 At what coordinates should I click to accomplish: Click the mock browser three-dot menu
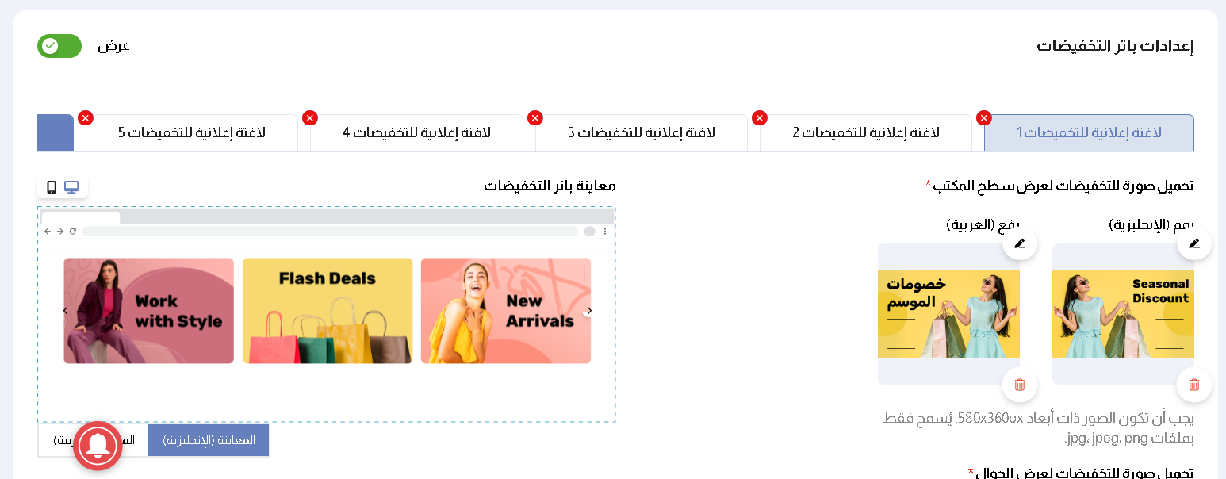tap(605, 232)
